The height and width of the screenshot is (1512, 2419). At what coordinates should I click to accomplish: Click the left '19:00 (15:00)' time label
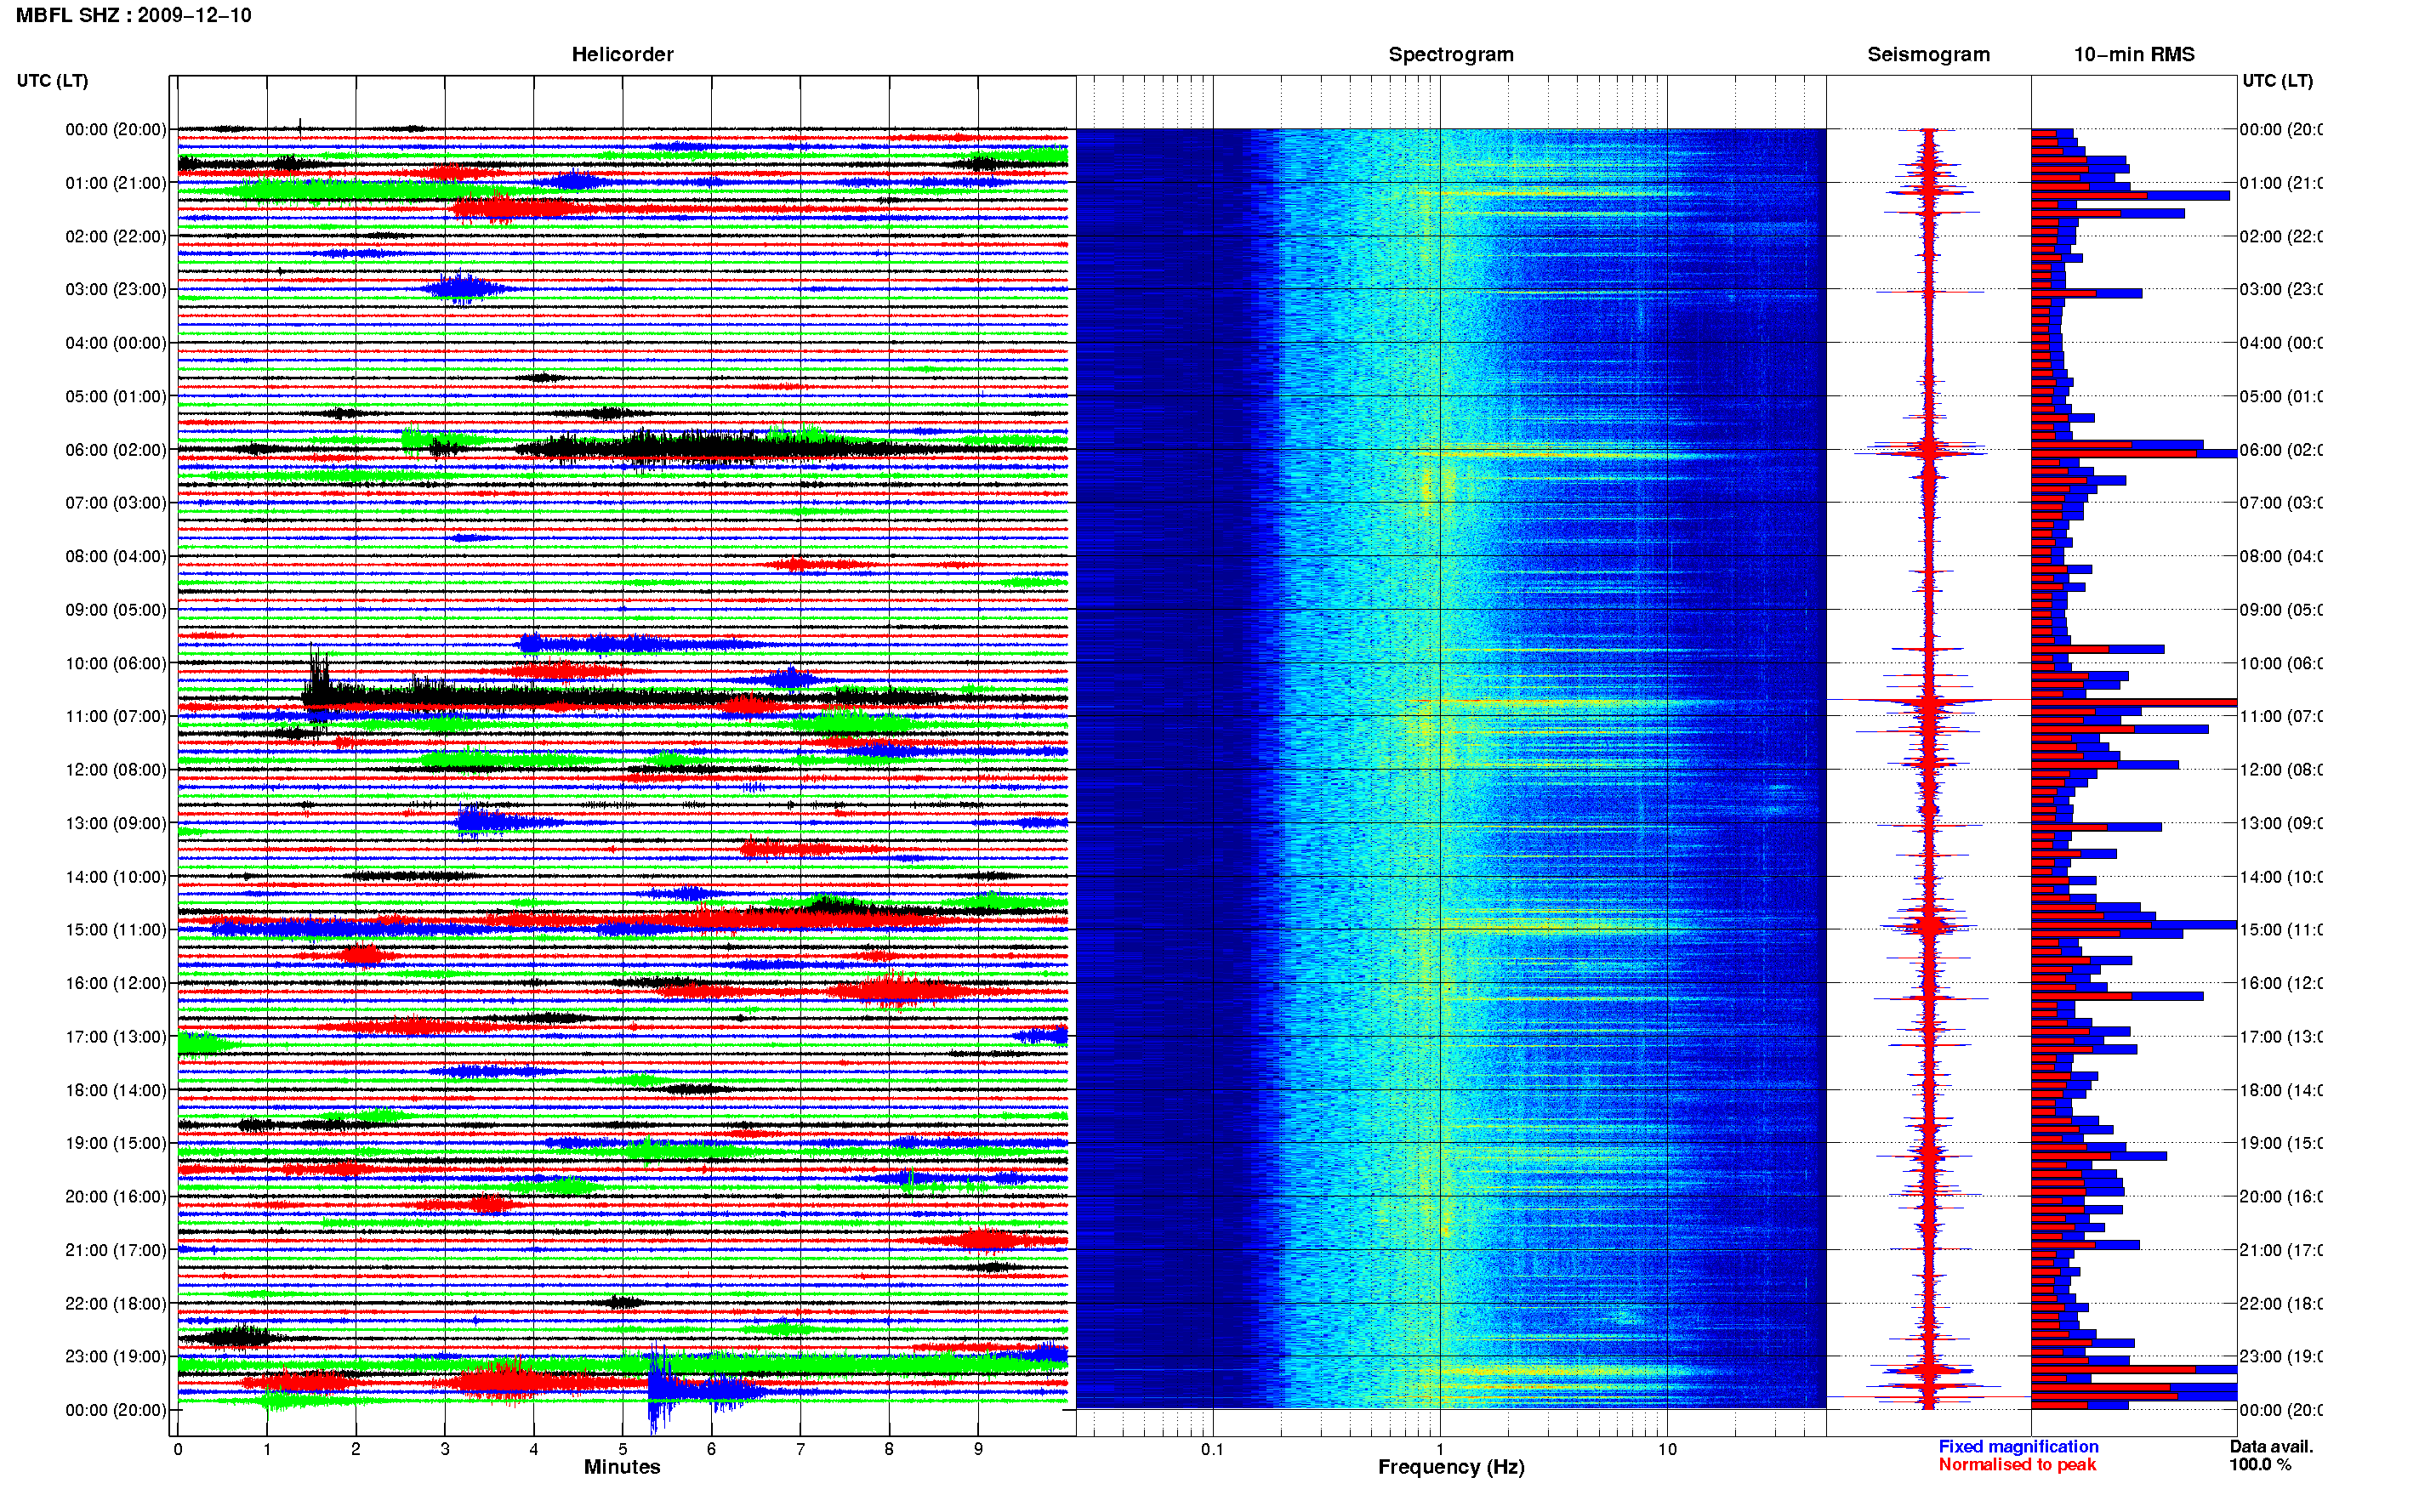click(x=116, y=1143)
